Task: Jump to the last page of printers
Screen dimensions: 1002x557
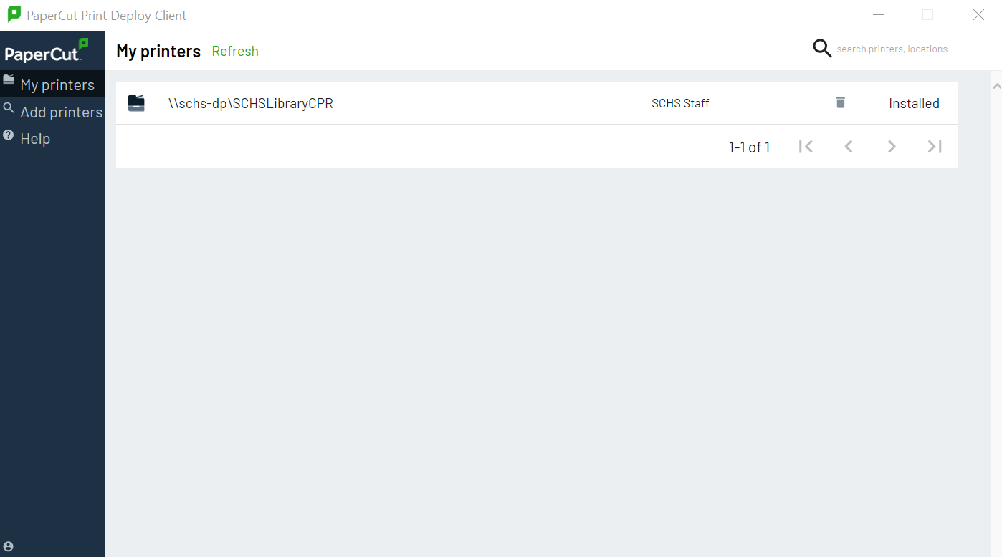Action: pos(935,146)
